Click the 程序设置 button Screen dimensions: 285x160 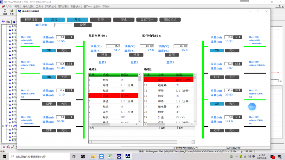pyautogui.click(x=31, y=20)
